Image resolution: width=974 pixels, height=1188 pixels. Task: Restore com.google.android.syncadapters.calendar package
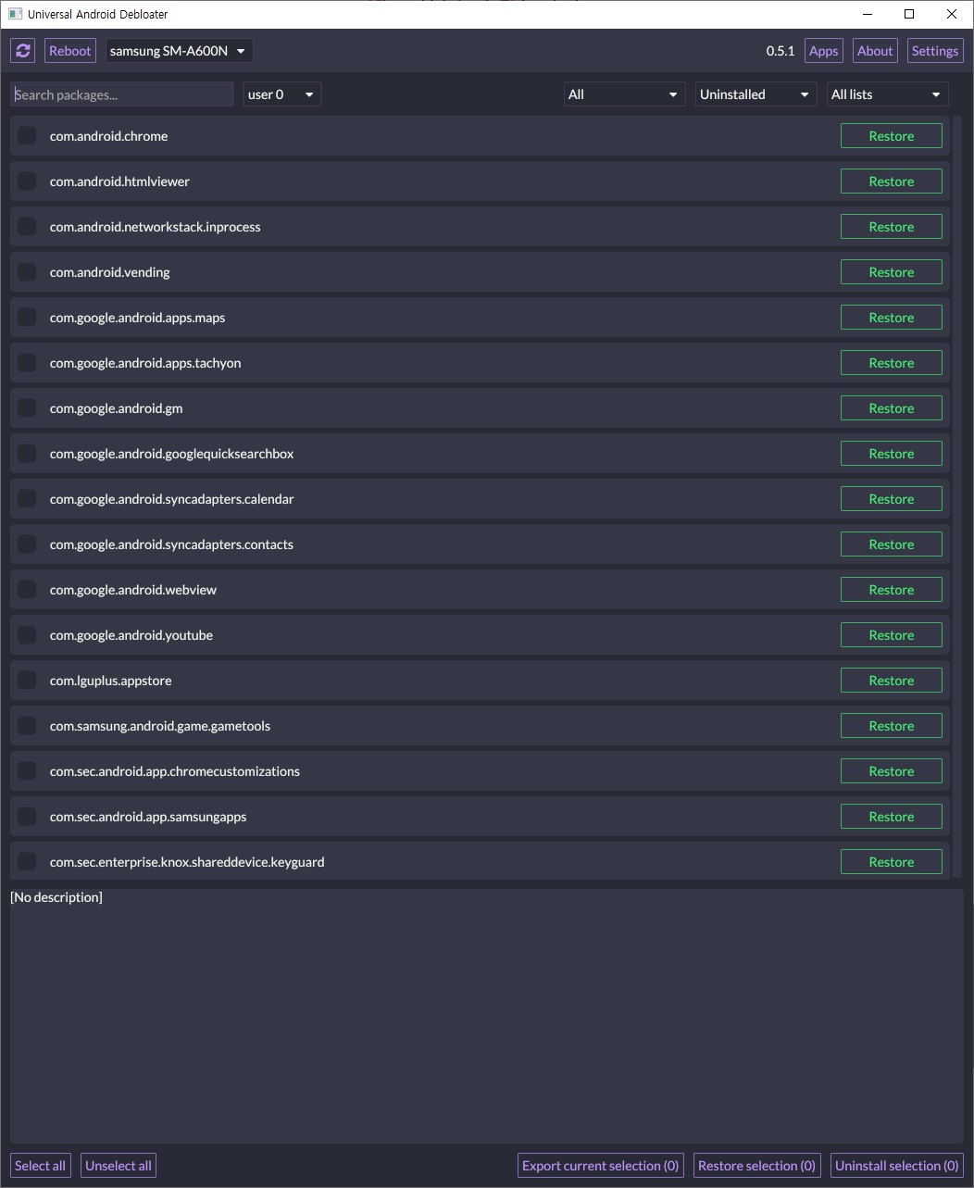pos(892,499)
